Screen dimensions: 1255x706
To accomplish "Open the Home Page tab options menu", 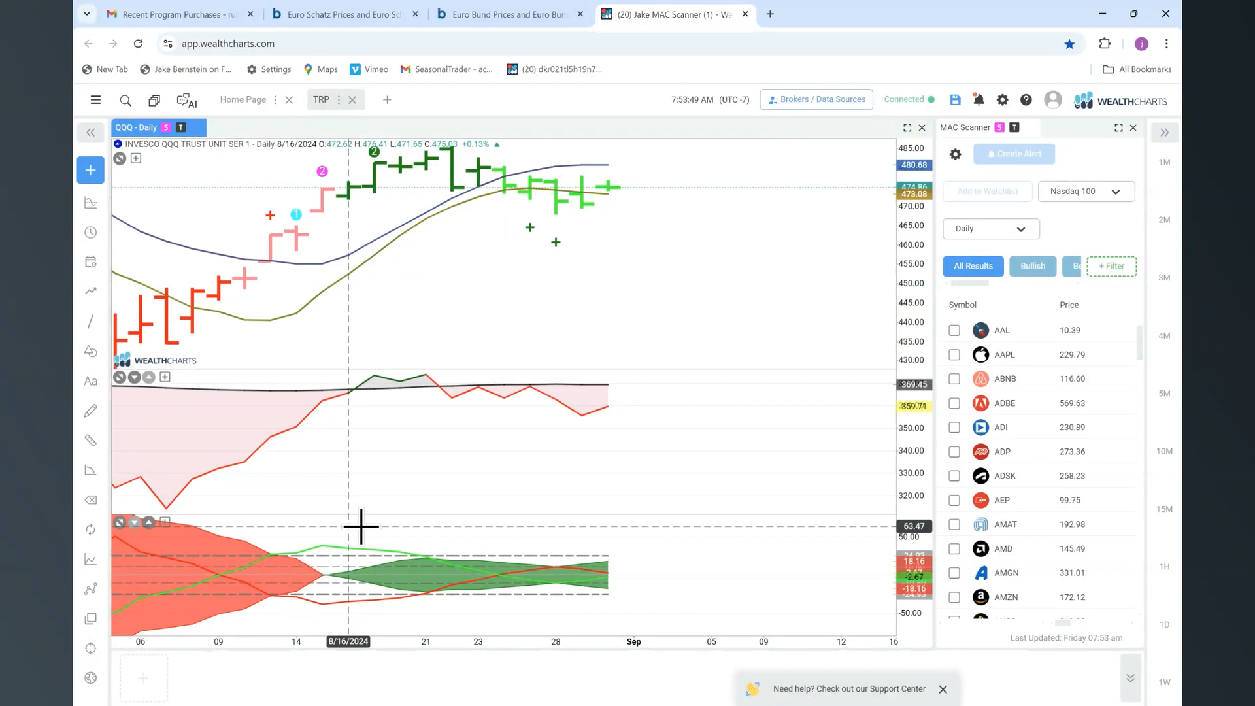I will [x=275, y=100].
